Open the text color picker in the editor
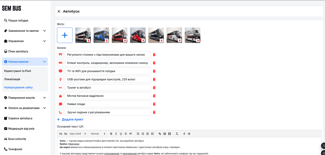325x155 pixels. pyautogui.click(x=184, y=134)
